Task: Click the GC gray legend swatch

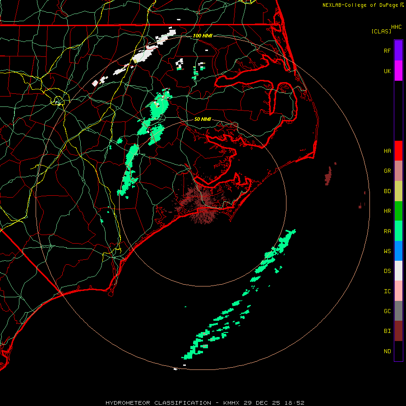Action: point(398,311)
